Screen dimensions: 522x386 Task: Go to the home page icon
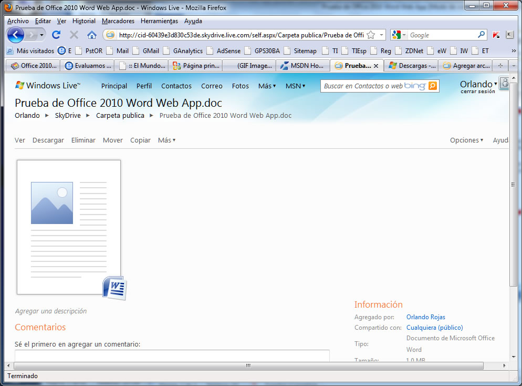click(x=91, y=35)
